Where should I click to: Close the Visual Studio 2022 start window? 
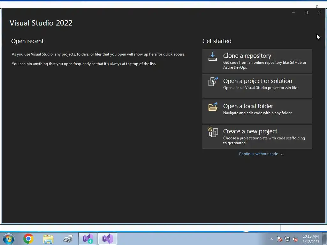pyautogui.click(x=319, y=12)
